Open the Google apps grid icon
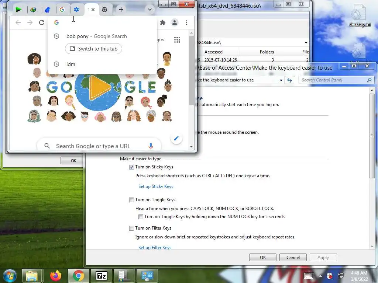The width and height of the screenshot is (378, 283). 177,40
